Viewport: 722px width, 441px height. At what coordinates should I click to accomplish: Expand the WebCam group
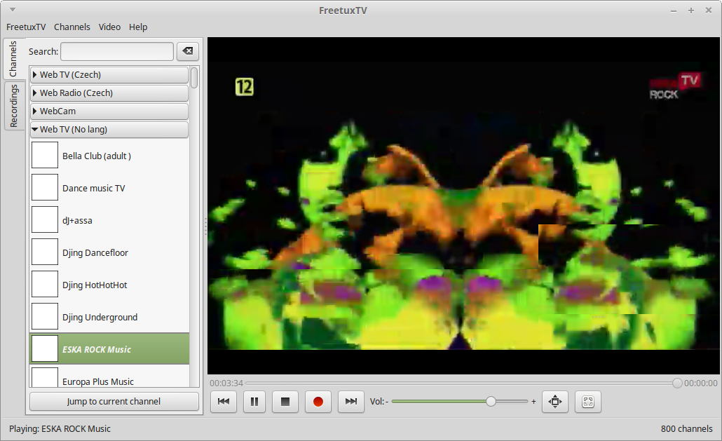point(109,111)
